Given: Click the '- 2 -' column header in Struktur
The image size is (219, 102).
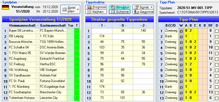Looking at the screenshot, I should click(x=143, y=25).
